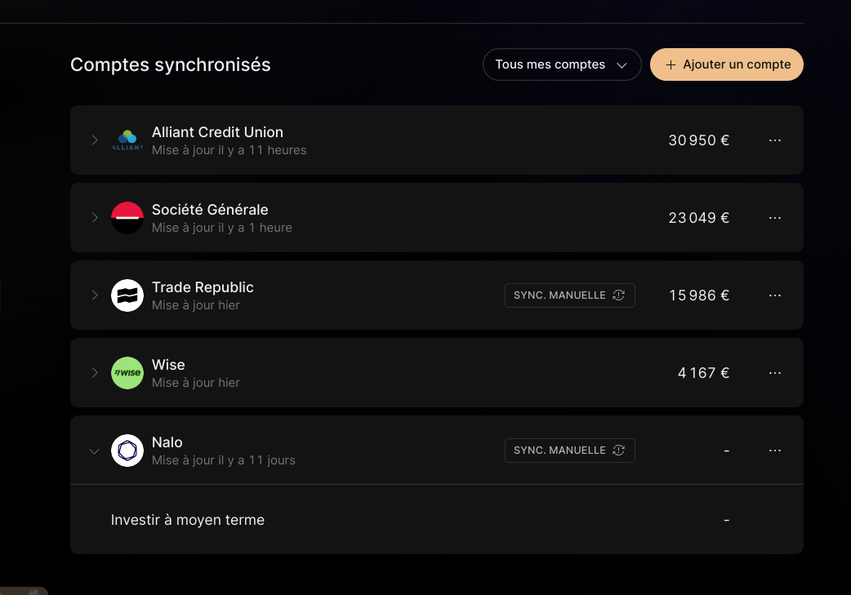Expand the Wise account row
Image resolution: width=851 pixels, height=595 pixels.
[x=95, y=373]
